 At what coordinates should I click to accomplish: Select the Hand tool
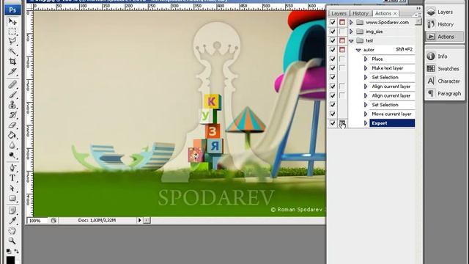click(x=12, y=231)
